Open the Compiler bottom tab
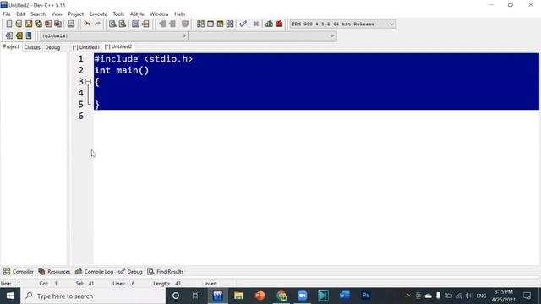This screenshot has width=541, height=304. [19, 272]
